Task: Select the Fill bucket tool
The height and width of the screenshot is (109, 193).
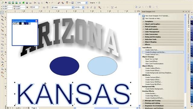Action: 2,72
